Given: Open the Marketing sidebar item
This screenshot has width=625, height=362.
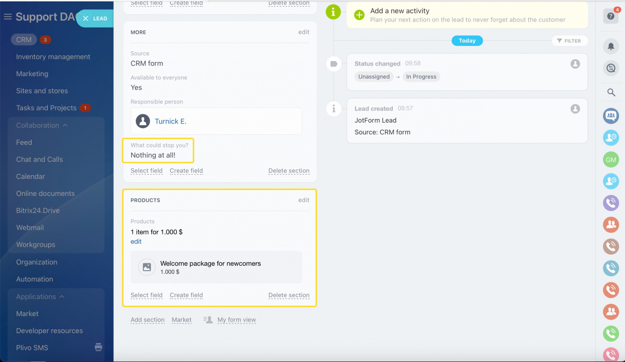Looking at the screenshot, I should point(32,74).
